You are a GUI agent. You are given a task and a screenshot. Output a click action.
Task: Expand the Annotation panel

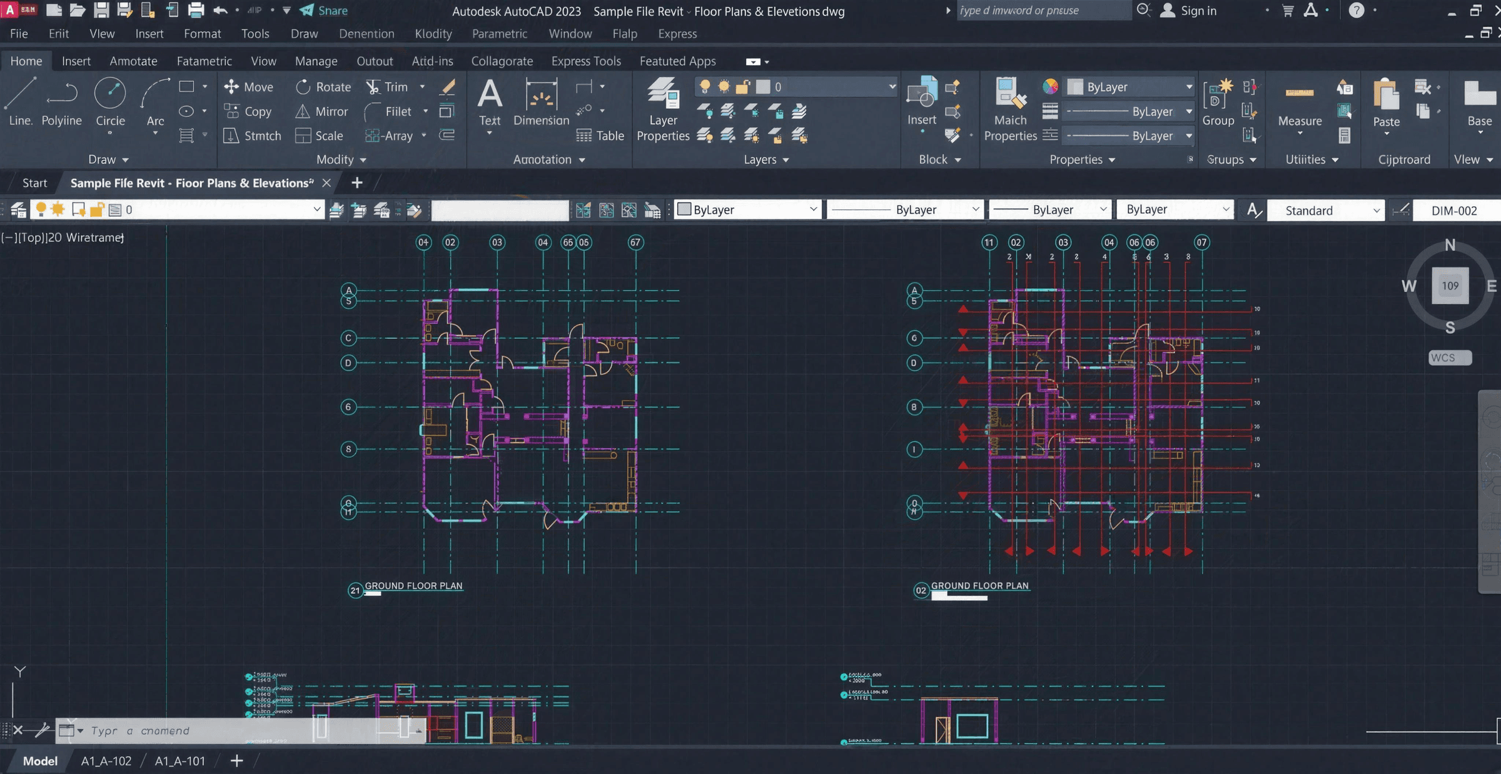point(548,159)
